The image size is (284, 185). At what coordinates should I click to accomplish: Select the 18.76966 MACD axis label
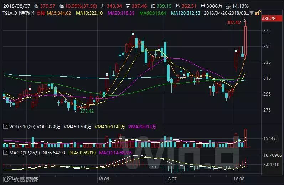273,155
